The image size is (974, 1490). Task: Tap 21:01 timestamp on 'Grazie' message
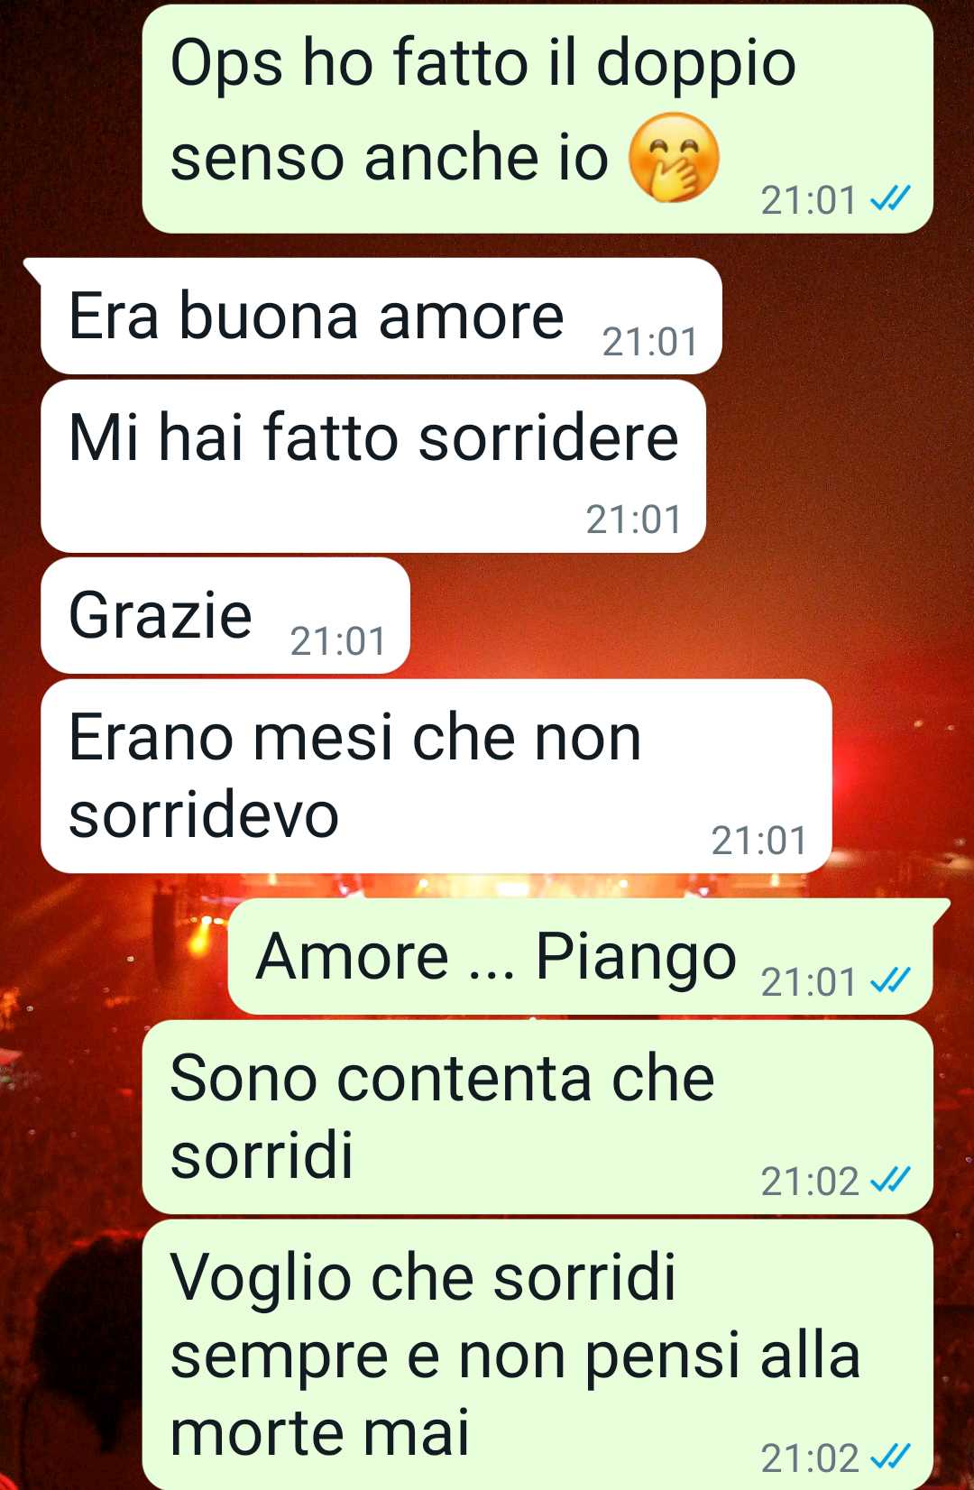tap(338, 641)
